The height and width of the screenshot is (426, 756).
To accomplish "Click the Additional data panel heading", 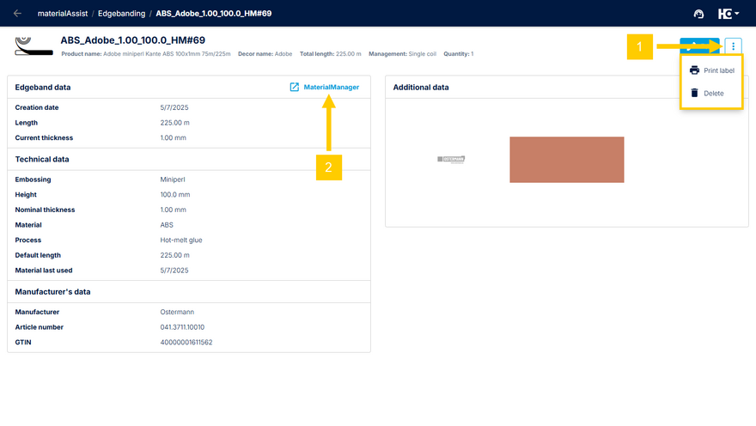I will pos(421,88).
